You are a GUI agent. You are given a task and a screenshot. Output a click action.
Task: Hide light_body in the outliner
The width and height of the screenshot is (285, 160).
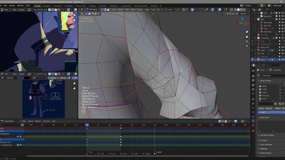pos(282,23)
